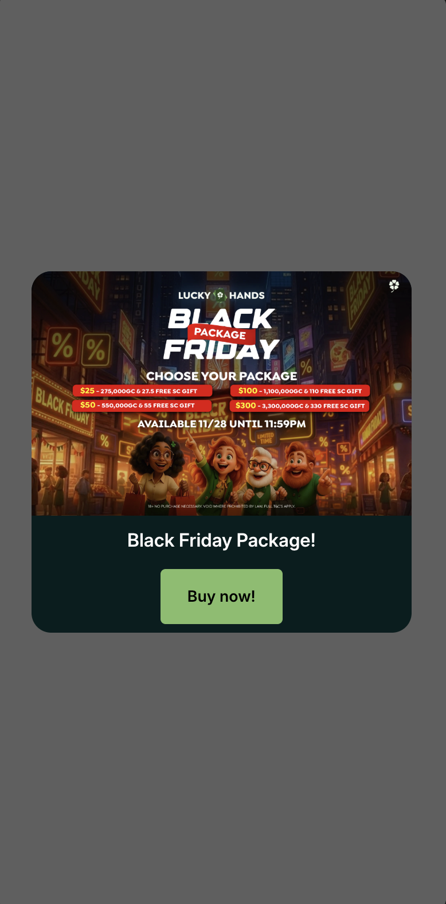The image size is (446, 904).
Task: Select the $50 package strip
Action: coord(142,405)
